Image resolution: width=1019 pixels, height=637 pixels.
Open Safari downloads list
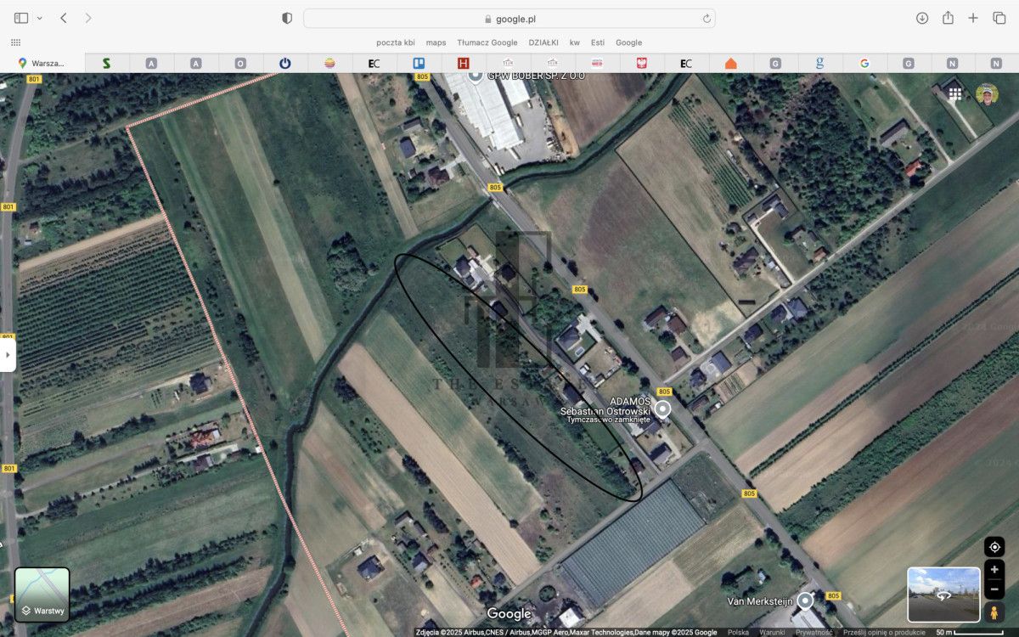[x=922, y=18]
